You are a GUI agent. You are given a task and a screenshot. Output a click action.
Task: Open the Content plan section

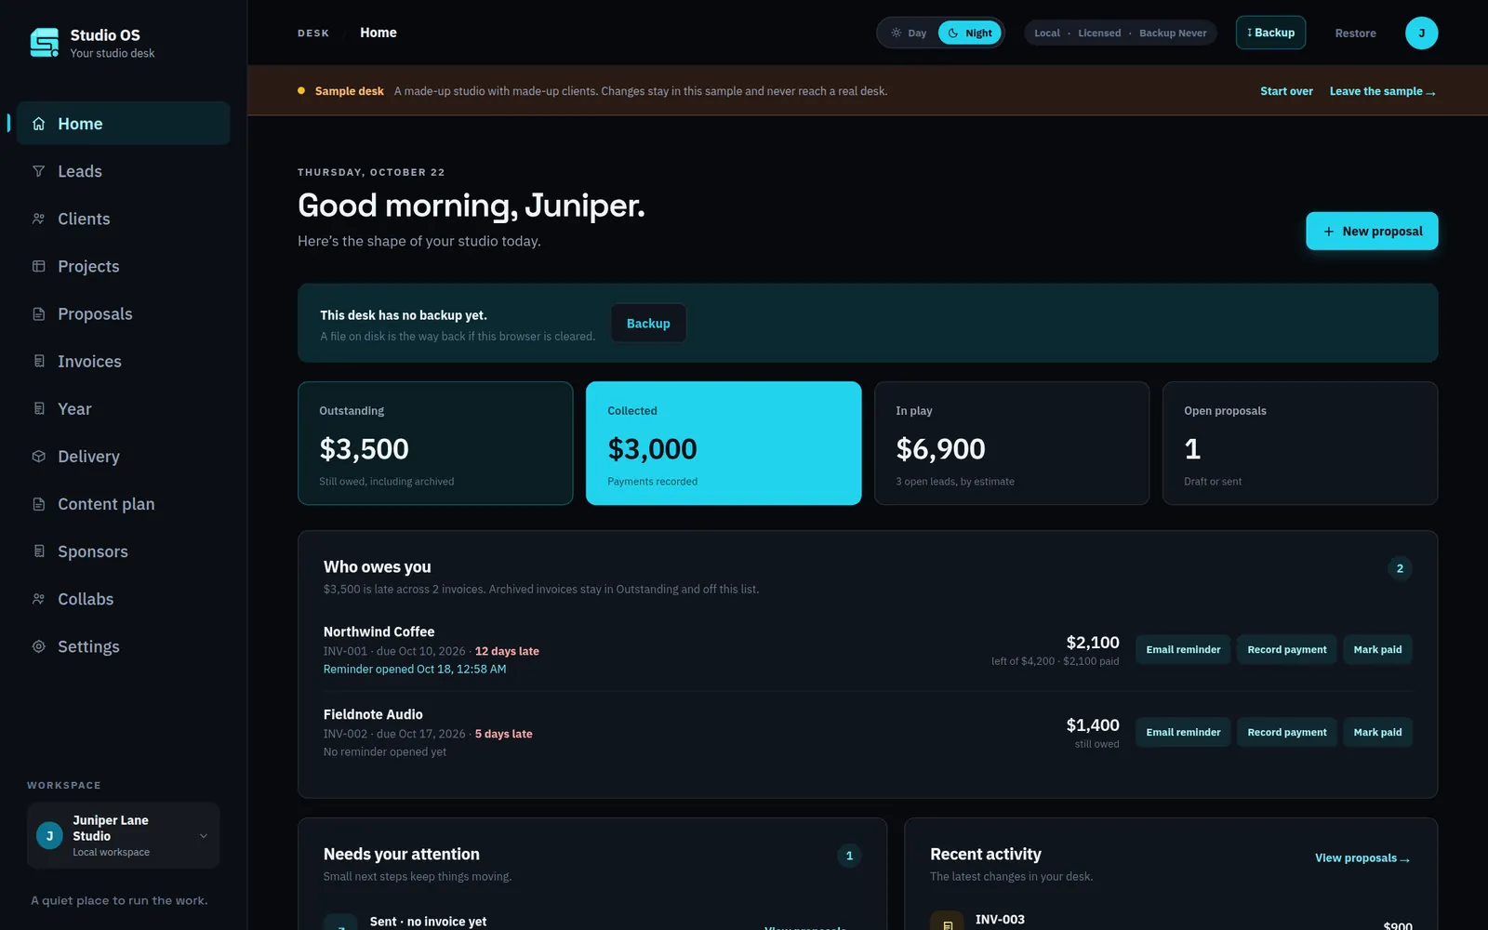click(123, 503)
